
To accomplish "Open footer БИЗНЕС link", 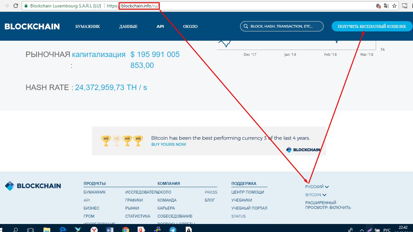I will [x=91, y=208].
